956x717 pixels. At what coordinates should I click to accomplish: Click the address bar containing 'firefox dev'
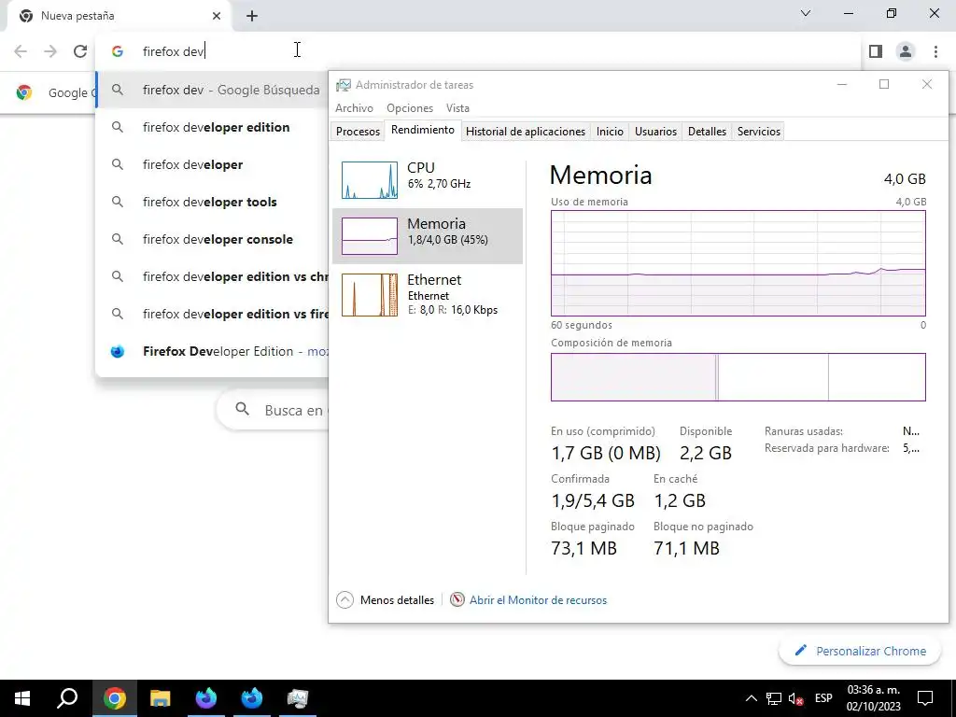click(x=478, y=51)
